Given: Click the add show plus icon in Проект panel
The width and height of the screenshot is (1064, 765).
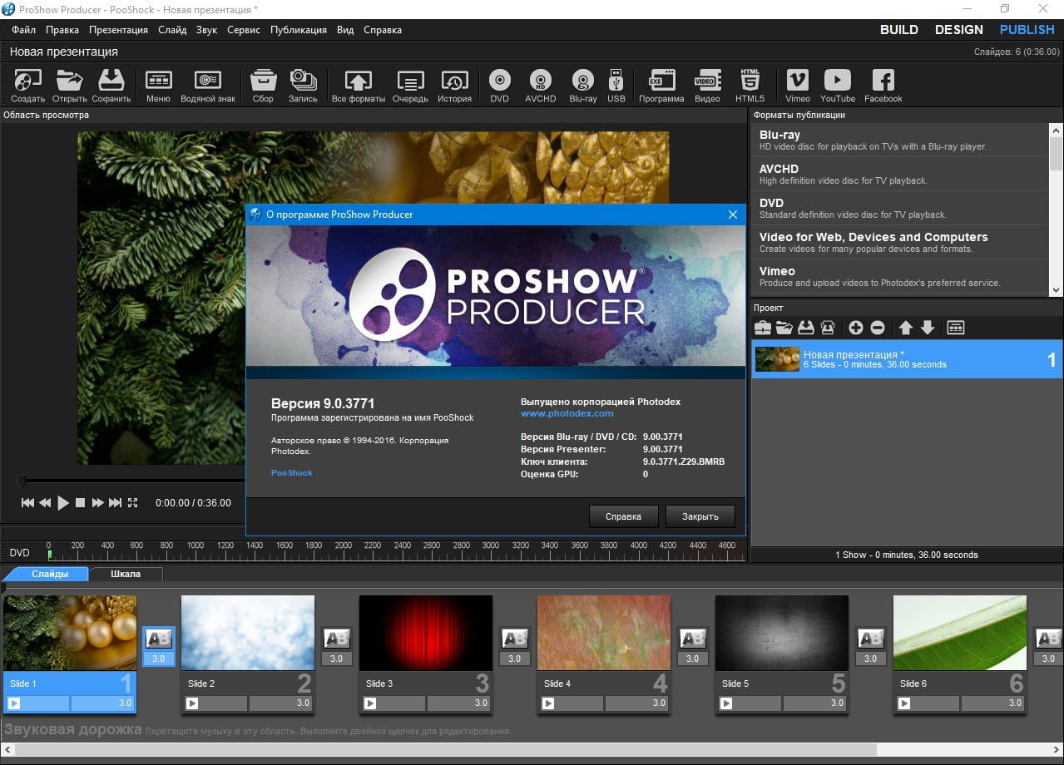Looking at the screenshot, I should [855, 328].
